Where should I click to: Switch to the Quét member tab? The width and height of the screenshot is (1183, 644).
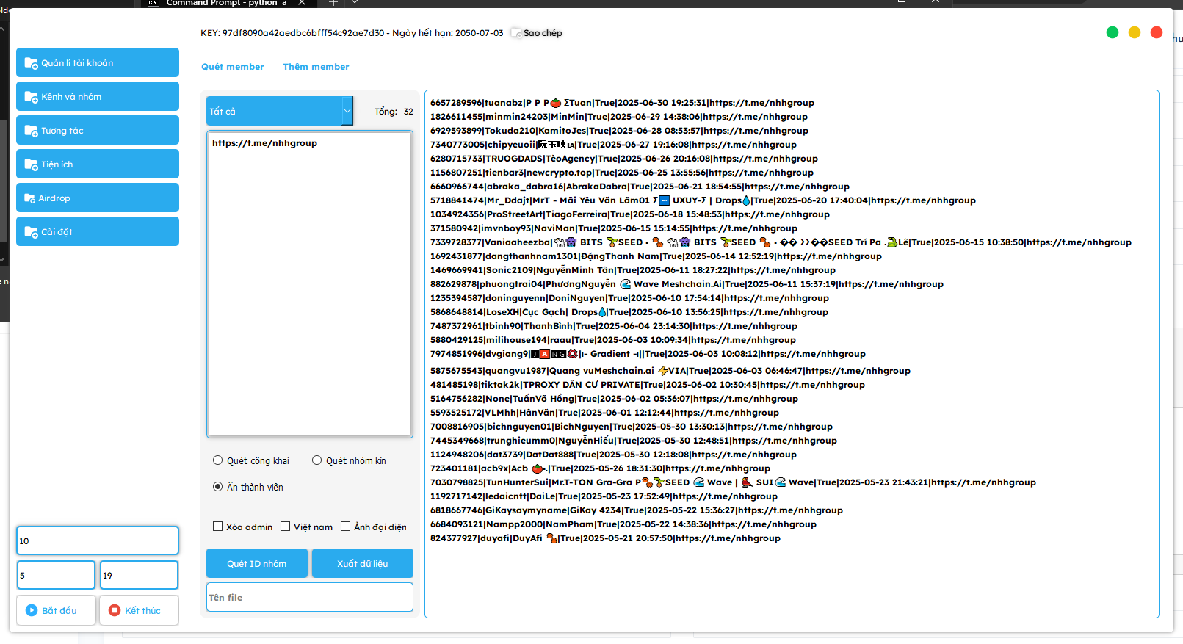(x=232, y=67)
